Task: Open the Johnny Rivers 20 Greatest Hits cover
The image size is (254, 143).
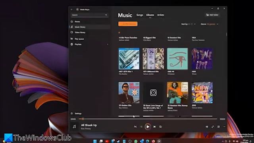Action: [177, 93]
